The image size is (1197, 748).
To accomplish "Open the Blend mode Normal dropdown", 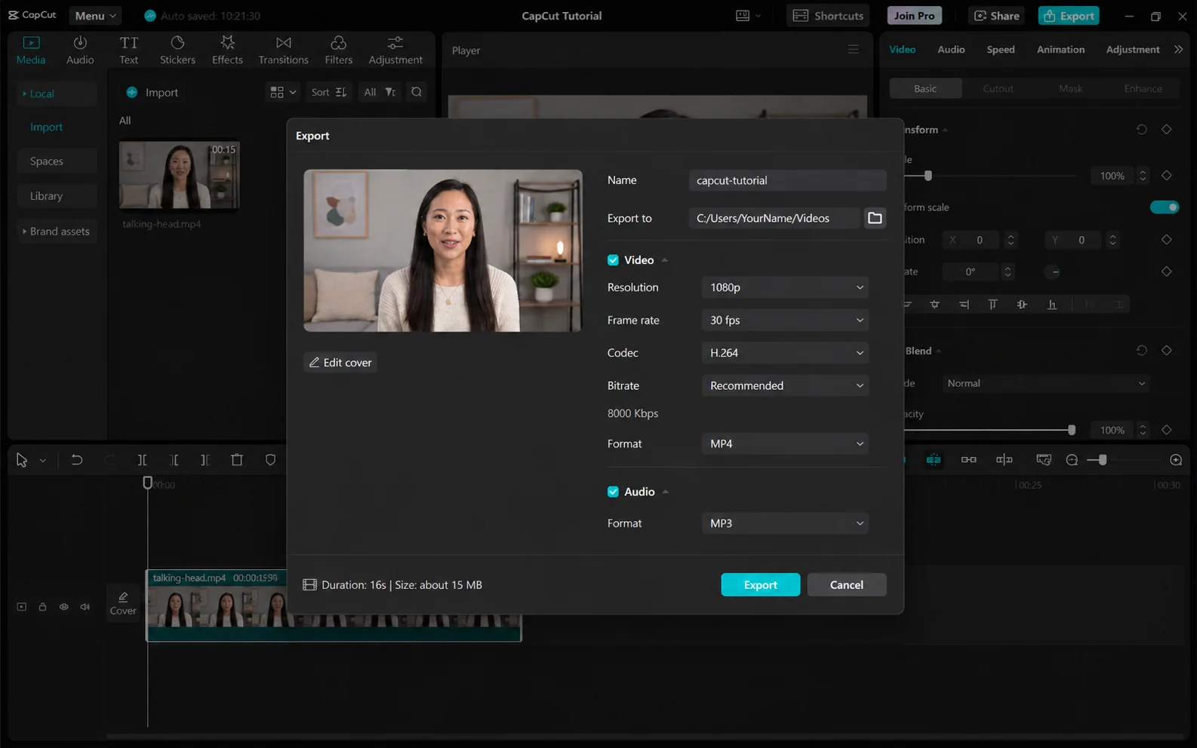I will click(1045, 383).
